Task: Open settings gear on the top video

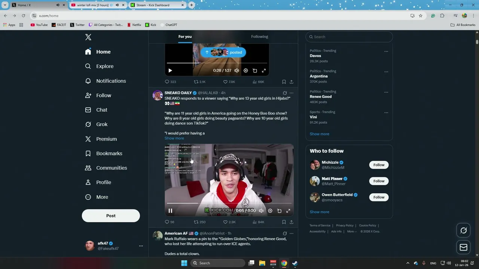Action: pos(246,70)
